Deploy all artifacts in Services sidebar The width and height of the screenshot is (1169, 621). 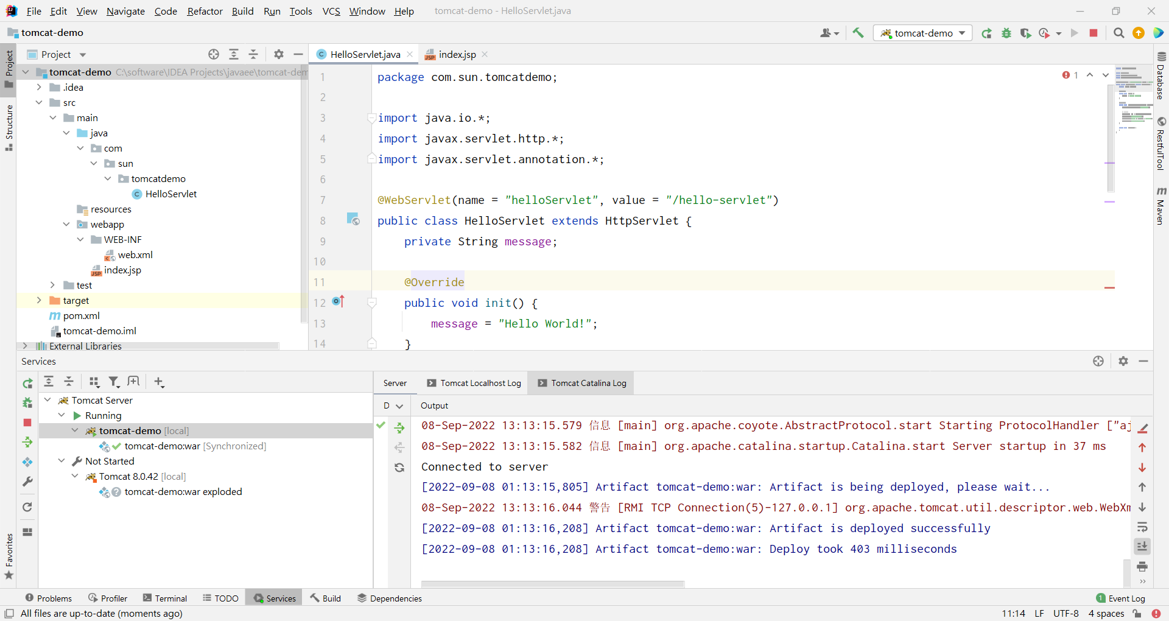[27, 442]
